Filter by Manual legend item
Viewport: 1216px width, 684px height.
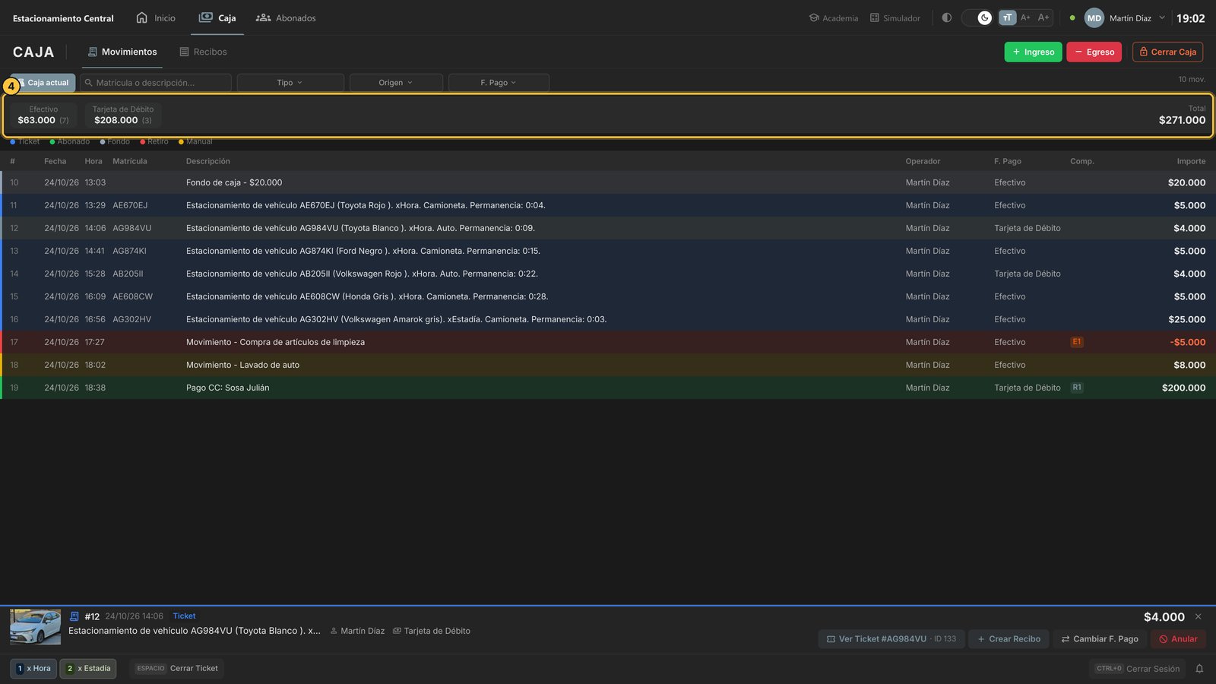point(195,141)
